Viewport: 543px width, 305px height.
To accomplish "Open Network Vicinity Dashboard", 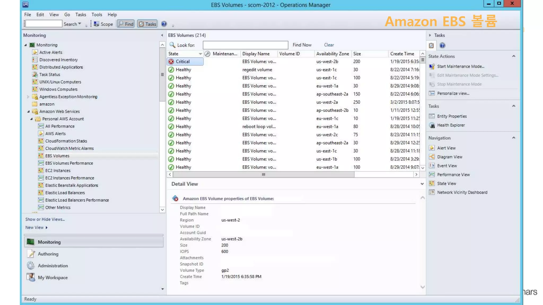I will point(462,192).
